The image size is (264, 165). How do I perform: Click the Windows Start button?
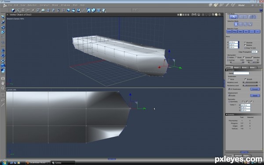pyautogui.click(x=4, y=162)
